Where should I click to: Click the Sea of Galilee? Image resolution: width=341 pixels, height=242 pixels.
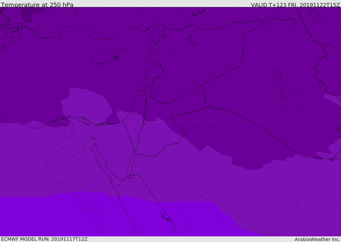(146, 95)
